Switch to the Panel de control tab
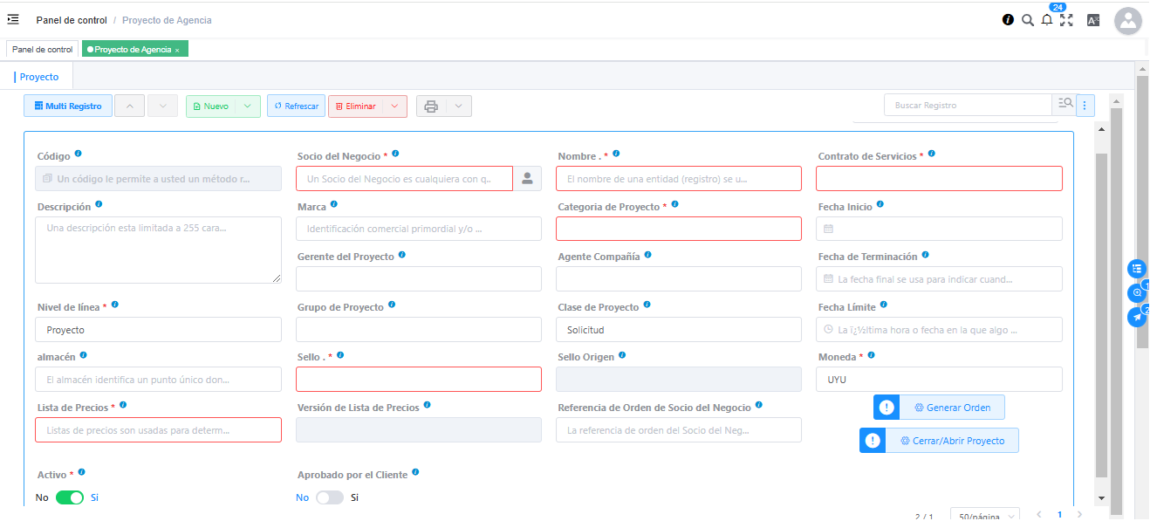1150x528 pixels. 43,50
